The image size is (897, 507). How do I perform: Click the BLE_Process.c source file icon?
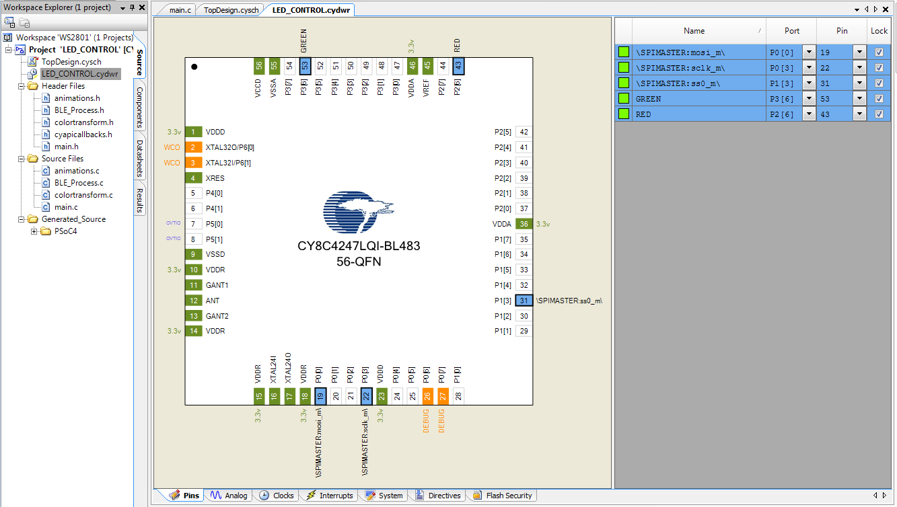(46, 183)
